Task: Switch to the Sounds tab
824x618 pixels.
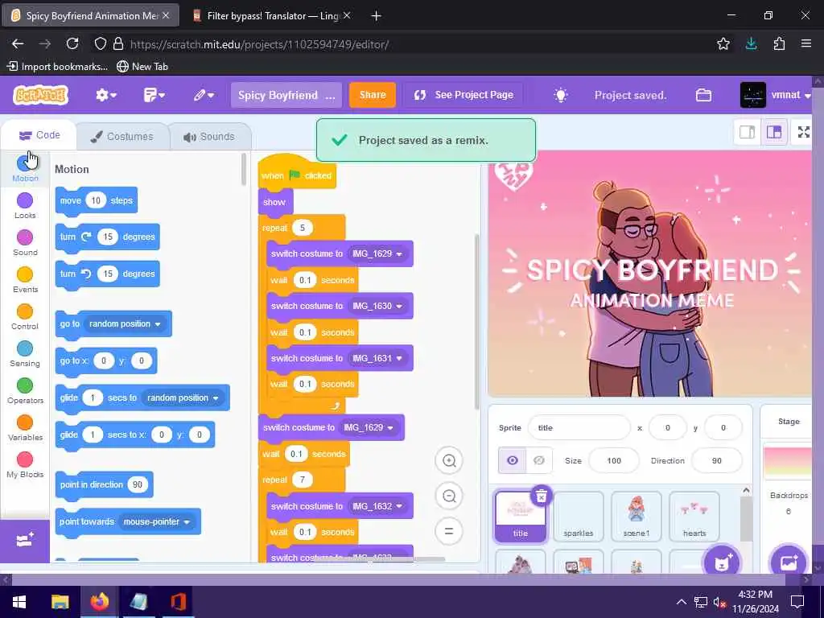Action: click(209, 137)
